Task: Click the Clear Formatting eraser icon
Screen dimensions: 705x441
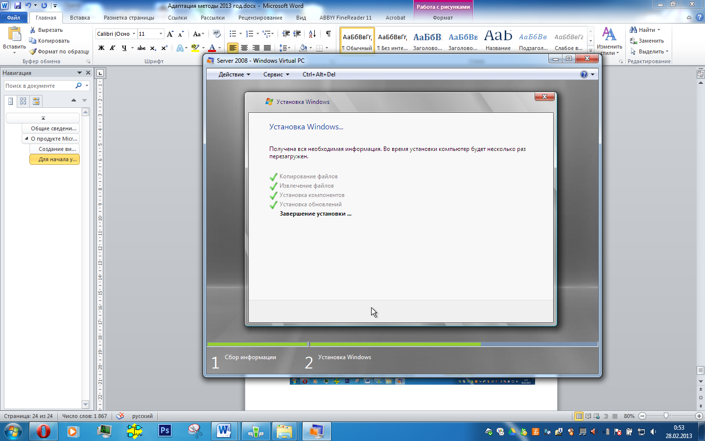Action: 217,34
